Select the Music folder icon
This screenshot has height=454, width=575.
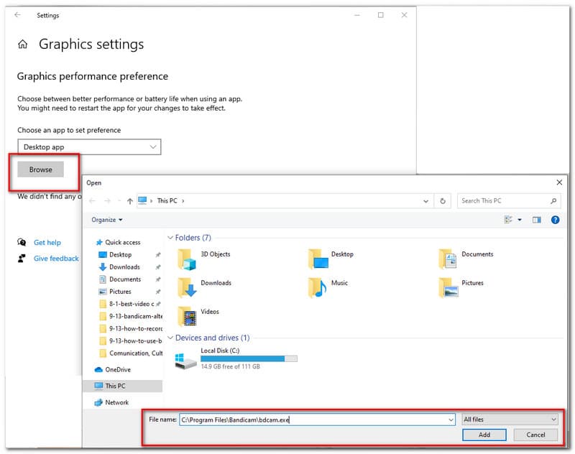point(317,287)
